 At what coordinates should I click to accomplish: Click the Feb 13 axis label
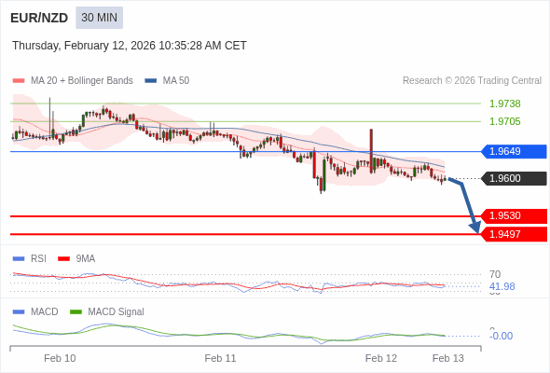tap(448, 358)
